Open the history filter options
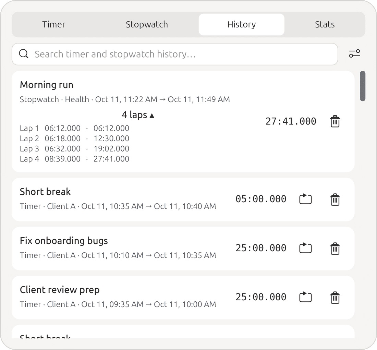This screenshot has height=350, width=377. point(354,53)
